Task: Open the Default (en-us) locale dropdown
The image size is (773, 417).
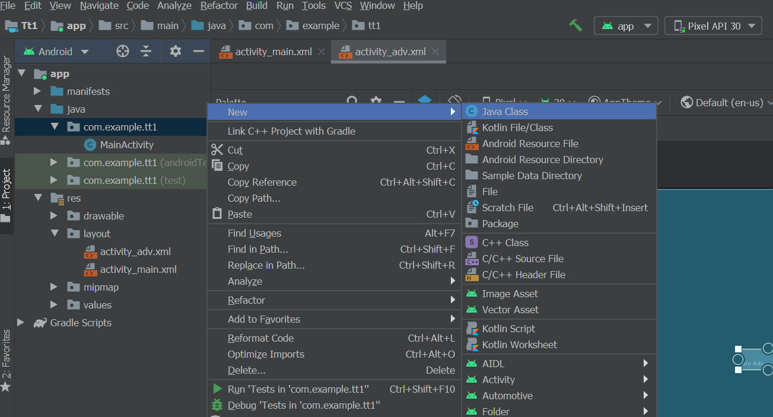Action: coord(726,103)
